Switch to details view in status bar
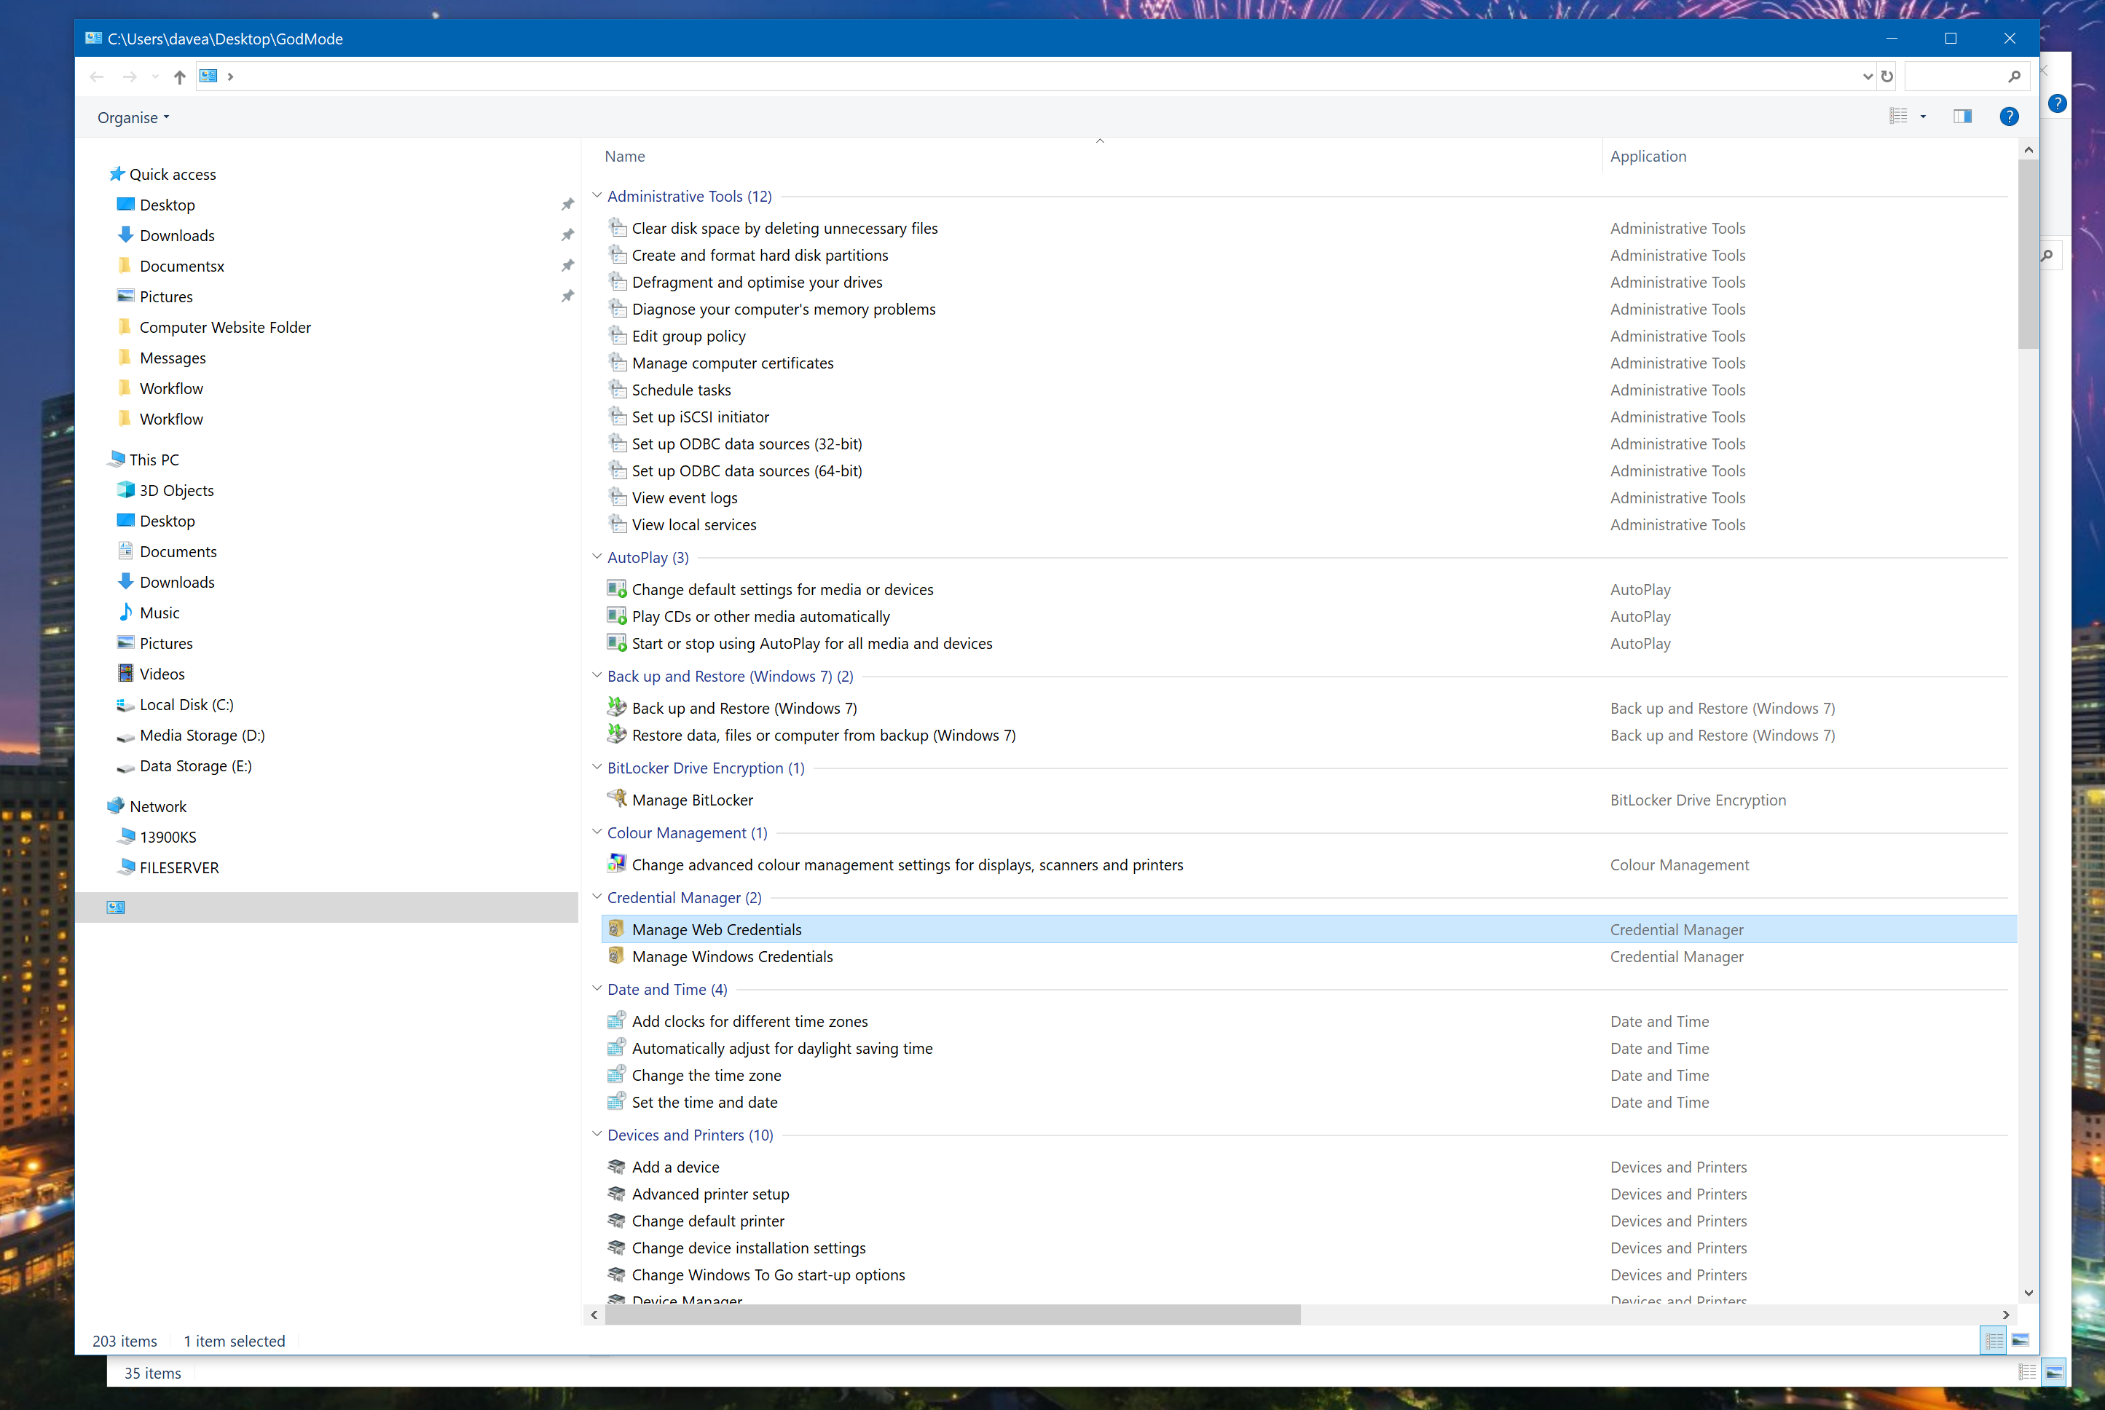Image resolution: width=2105 pixels, height=1410 pixels. (x=1994, y=1340)
